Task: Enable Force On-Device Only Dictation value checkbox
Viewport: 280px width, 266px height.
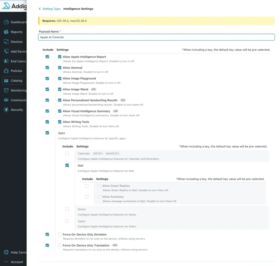Action: click(60, 234)
